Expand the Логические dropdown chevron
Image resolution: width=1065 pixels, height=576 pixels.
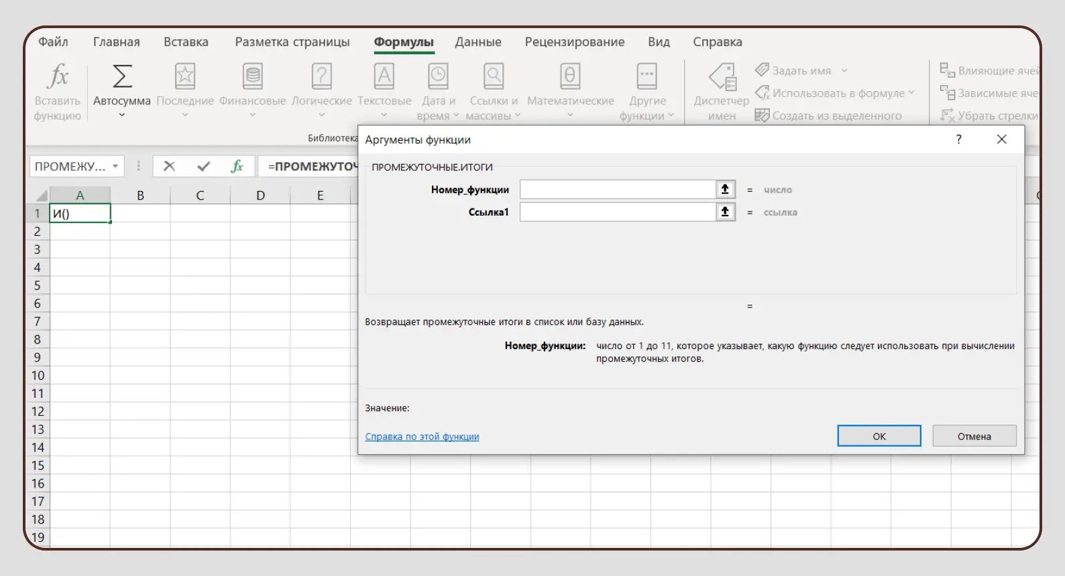(x=322, y=115)
